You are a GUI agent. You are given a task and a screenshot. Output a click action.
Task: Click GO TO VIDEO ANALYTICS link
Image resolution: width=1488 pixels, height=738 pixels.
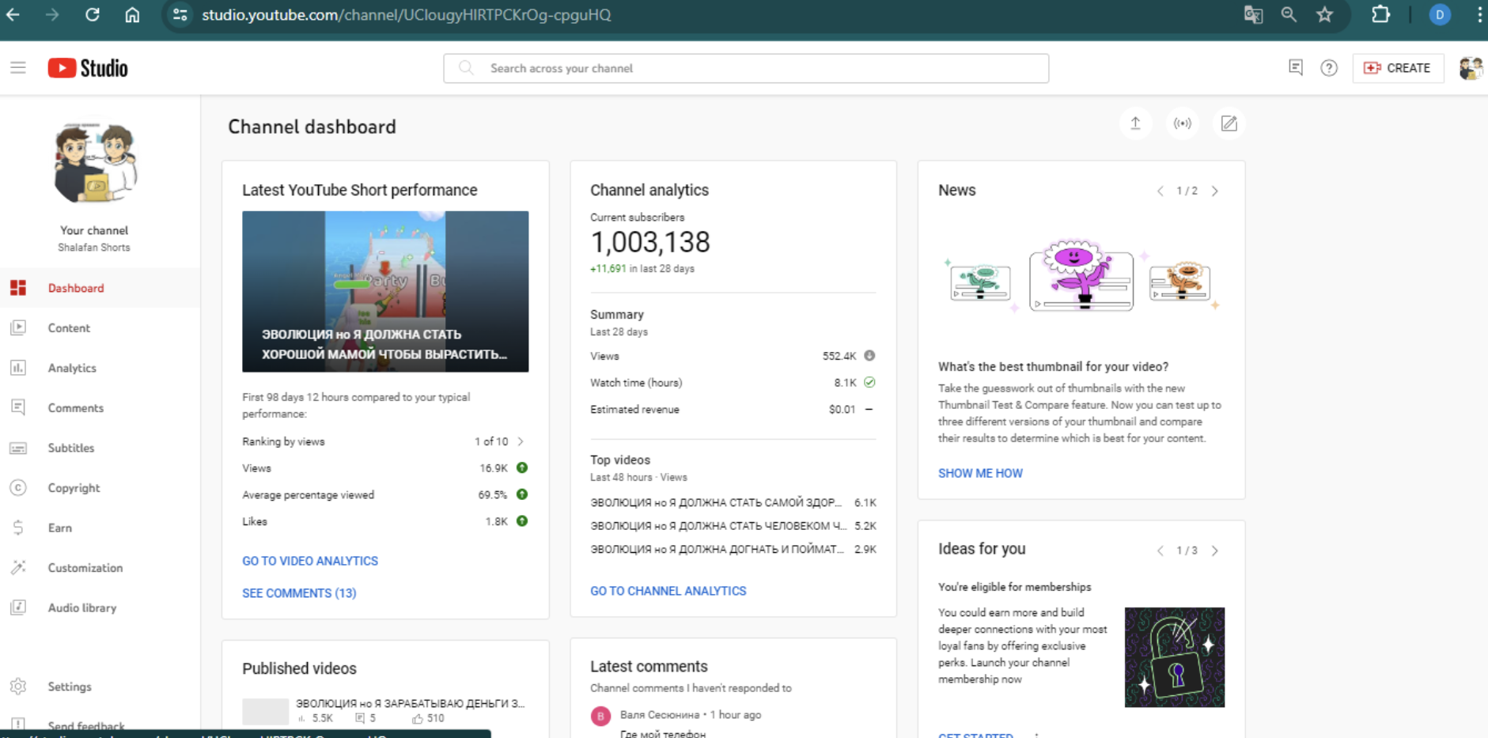[310, 561]
